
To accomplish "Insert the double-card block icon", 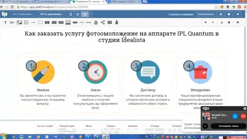I will [x=110, y=22].
